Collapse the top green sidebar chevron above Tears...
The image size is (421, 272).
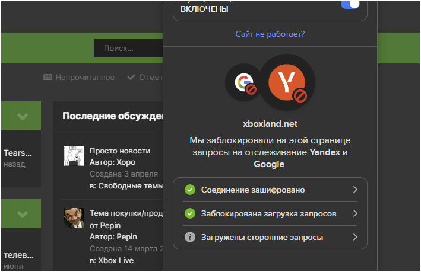(23, 116)
